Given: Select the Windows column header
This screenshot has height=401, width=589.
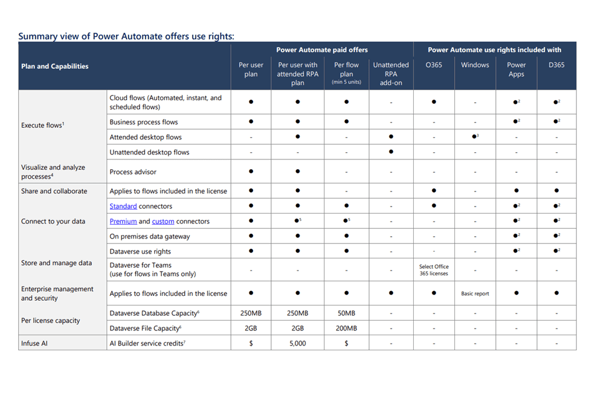Looking at the screenshot, I should tap(475, 65).
